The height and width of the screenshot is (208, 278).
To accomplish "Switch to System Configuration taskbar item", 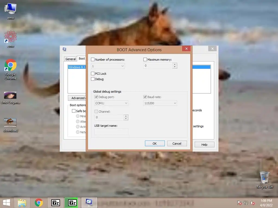I will 89,203.
